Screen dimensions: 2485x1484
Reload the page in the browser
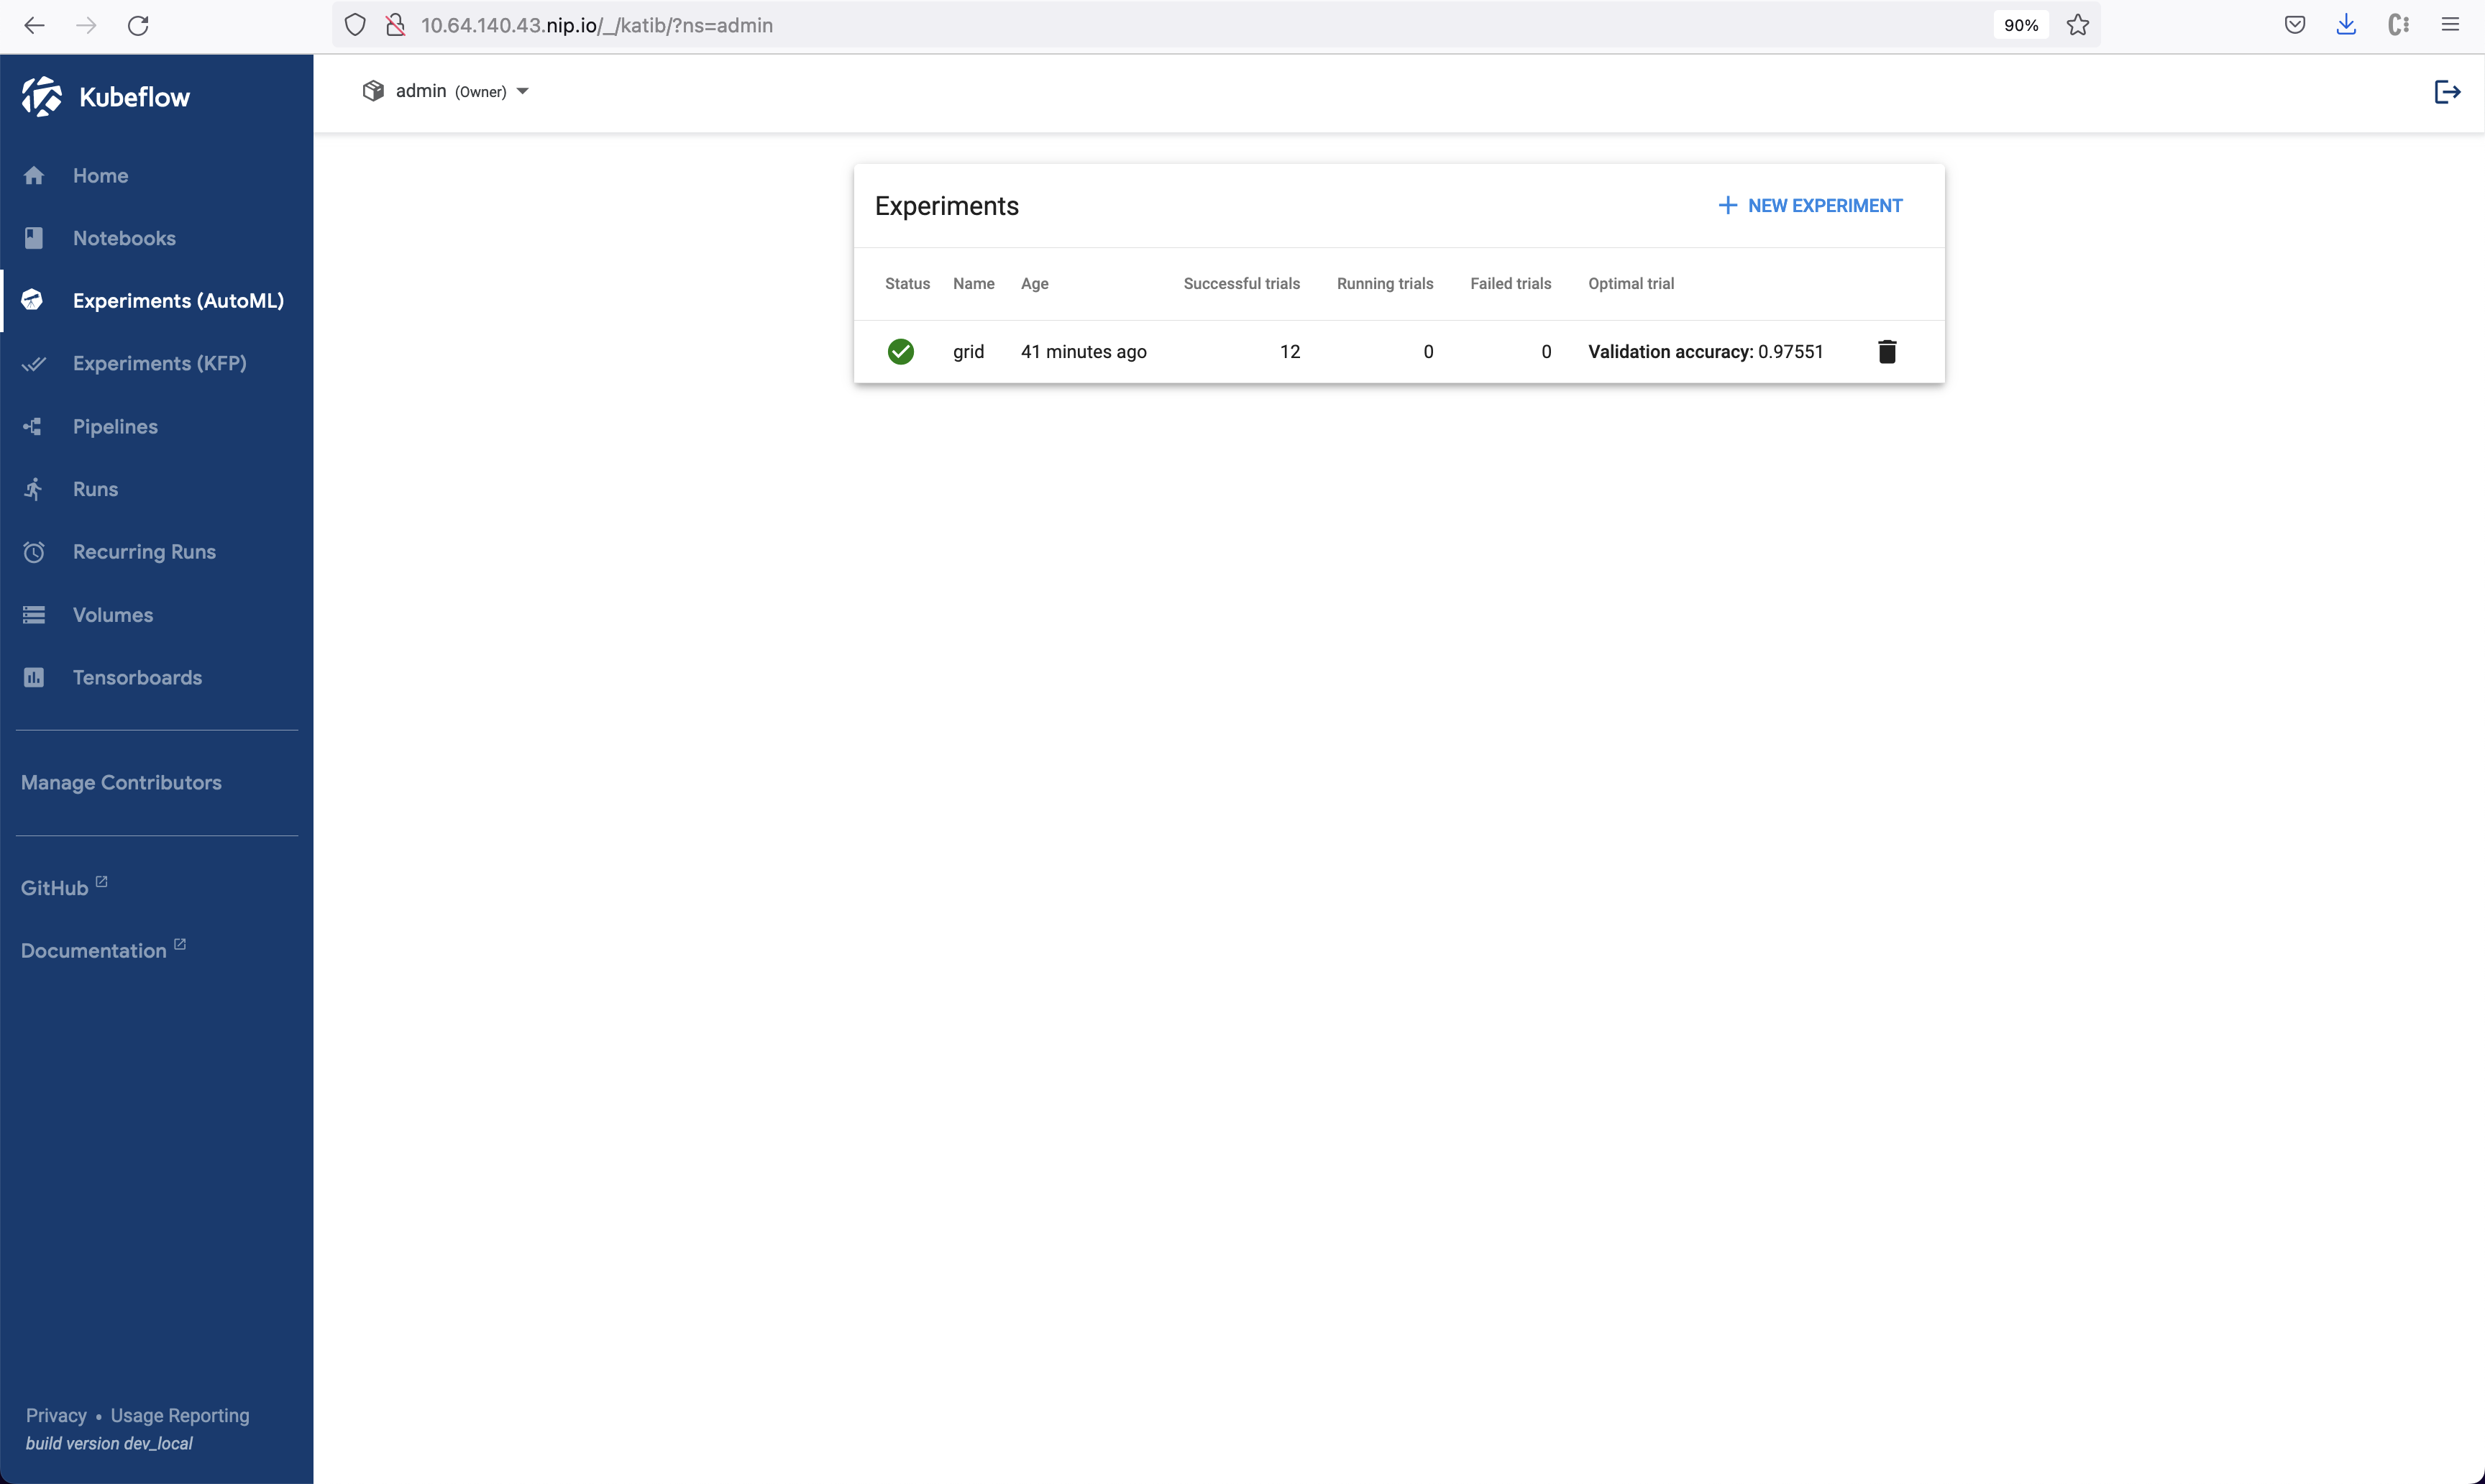pyautogui.click(x=138, y=25)
